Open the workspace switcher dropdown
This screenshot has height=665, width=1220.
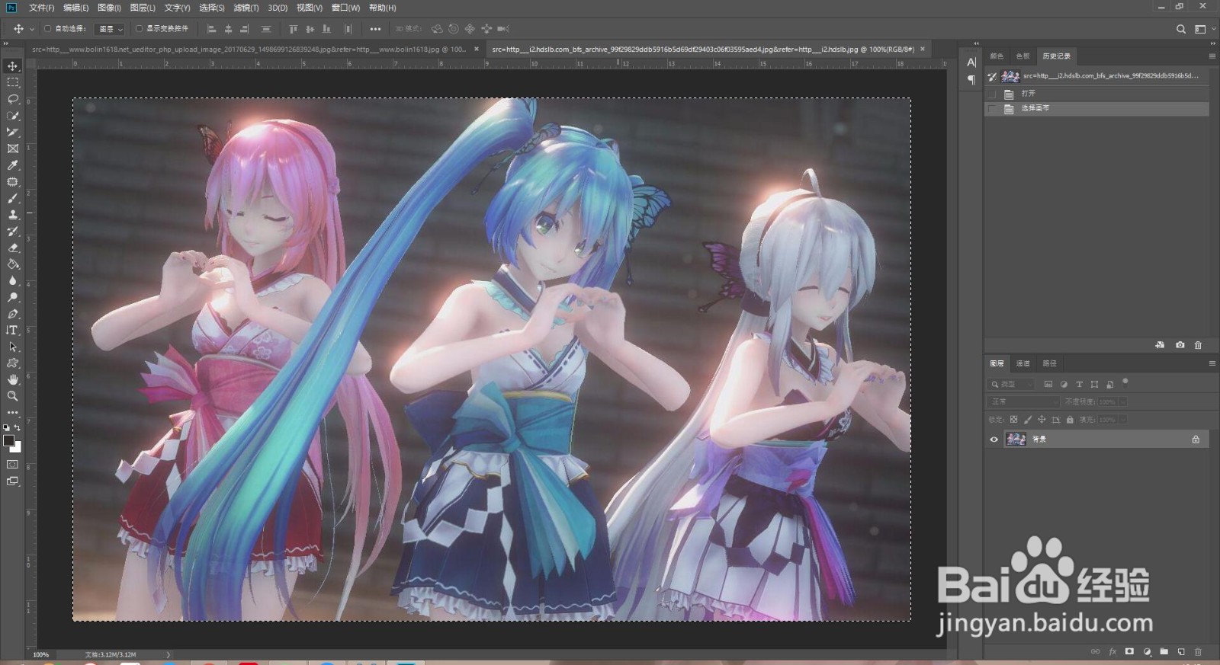(x=1203, y=29)
